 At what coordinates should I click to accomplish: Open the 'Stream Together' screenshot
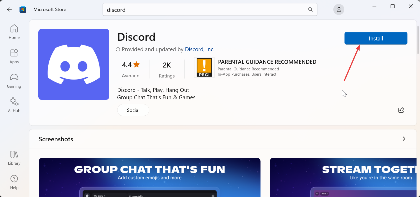pos(343,177)
